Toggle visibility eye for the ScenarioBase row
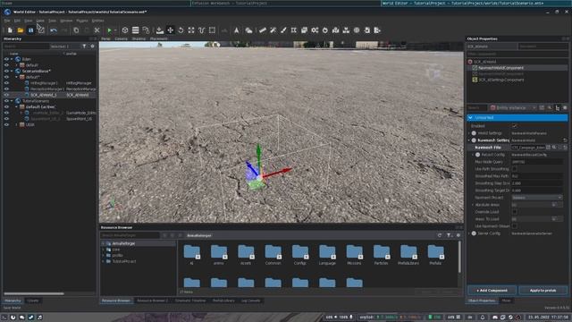The image size is (572, 322). pyautogui.click(x=6, y=71)
